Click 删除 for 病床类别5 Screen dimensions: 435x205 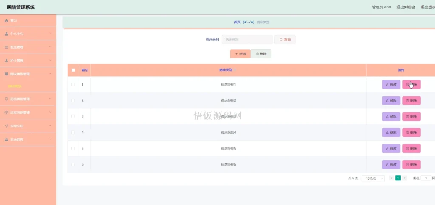(x=411, y=149)
